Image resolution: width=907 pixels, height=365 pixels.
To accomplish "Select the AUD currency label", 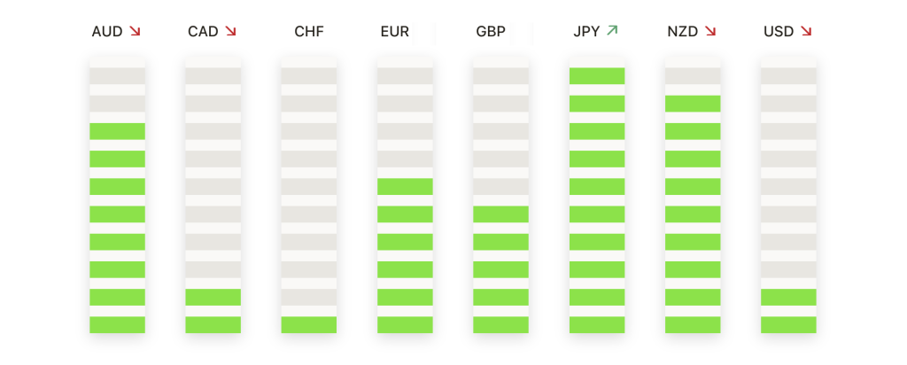I will coord(107,32).
